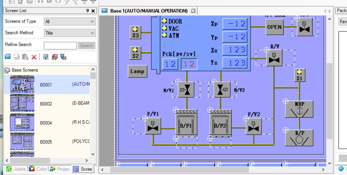The width and height of the screenshot is (347, 175).
Task: Pin the Screen List panel
Action: point(88,11)
